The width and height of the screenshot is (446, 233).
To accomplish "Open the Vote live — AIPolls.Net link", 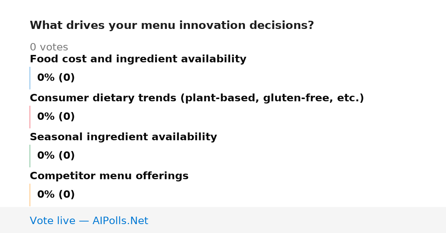I will 89,221.
